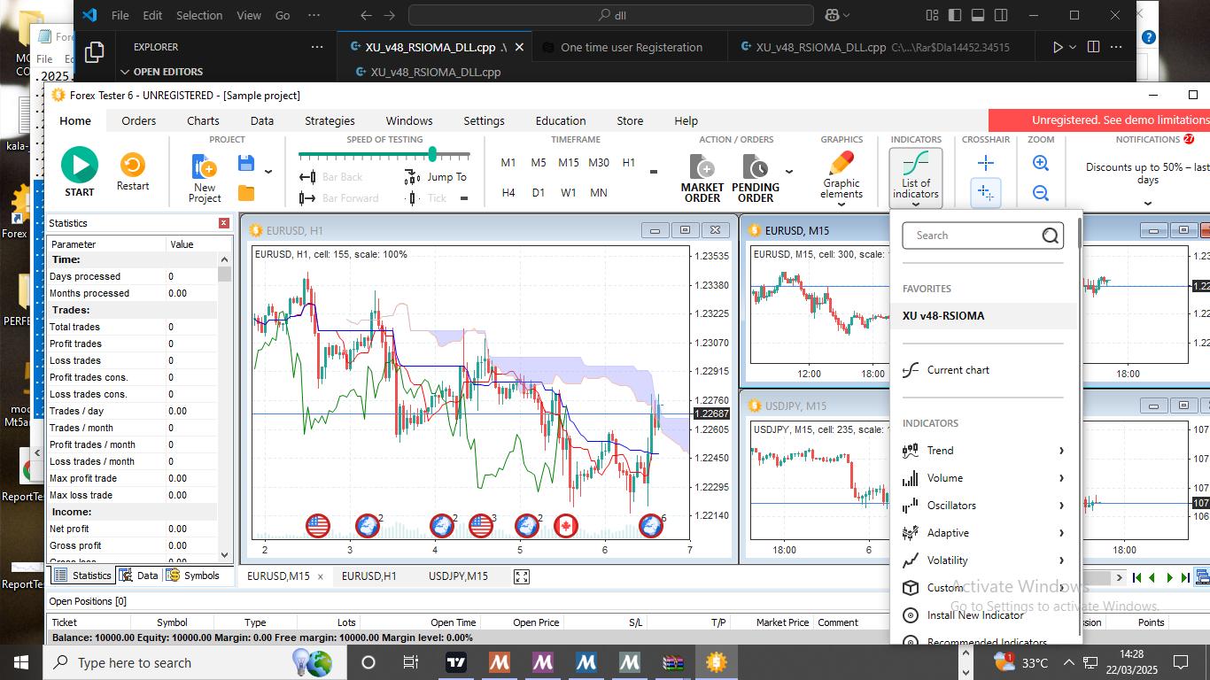Open the Explorer icon in VS Code
Viewport: 1210px width, 680px height.
(x=94, y=52)
